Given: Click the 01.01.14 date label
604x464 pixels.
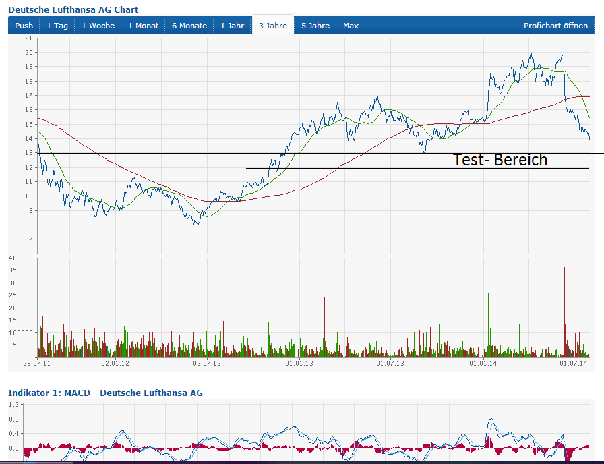Looking at the screenshot, I should 483,363.
